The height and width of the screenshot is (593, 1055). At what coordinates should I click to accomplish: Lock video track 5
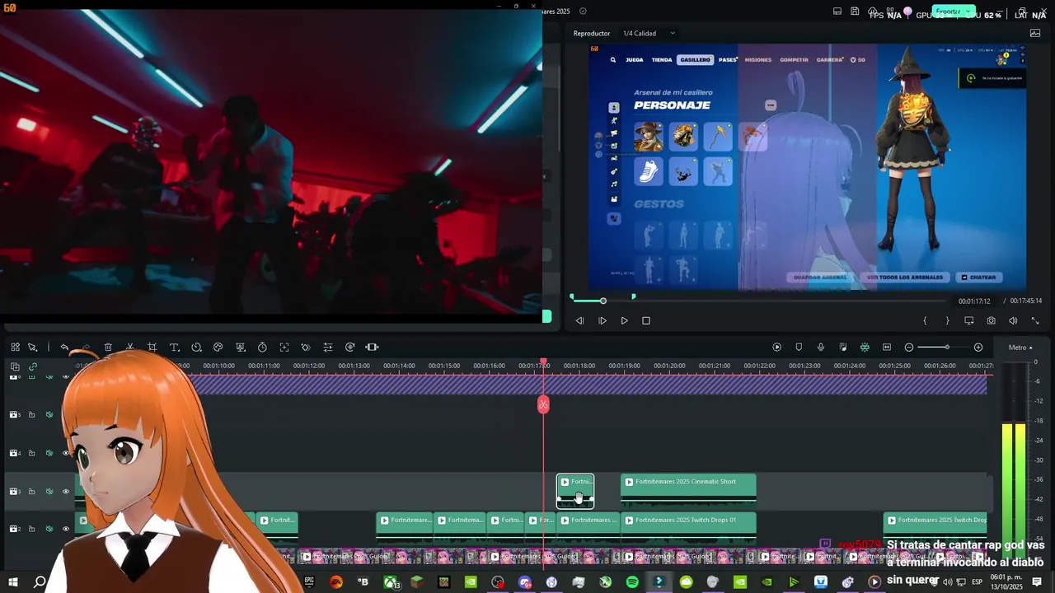click(x=31, y=415)
